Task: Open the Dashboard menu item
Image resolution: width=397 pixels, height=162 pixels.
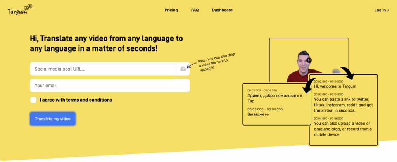Action: 222,10
